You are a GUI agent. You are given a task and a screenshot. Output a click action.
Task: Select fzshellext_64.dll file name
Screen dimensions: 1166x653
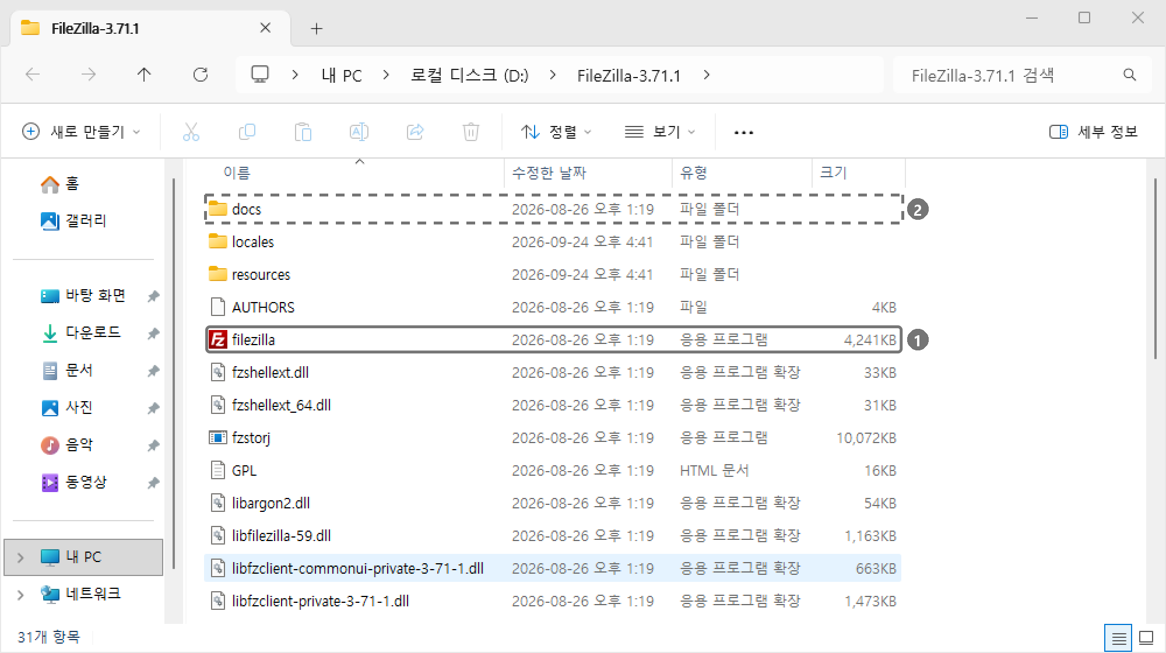point(281,405)
